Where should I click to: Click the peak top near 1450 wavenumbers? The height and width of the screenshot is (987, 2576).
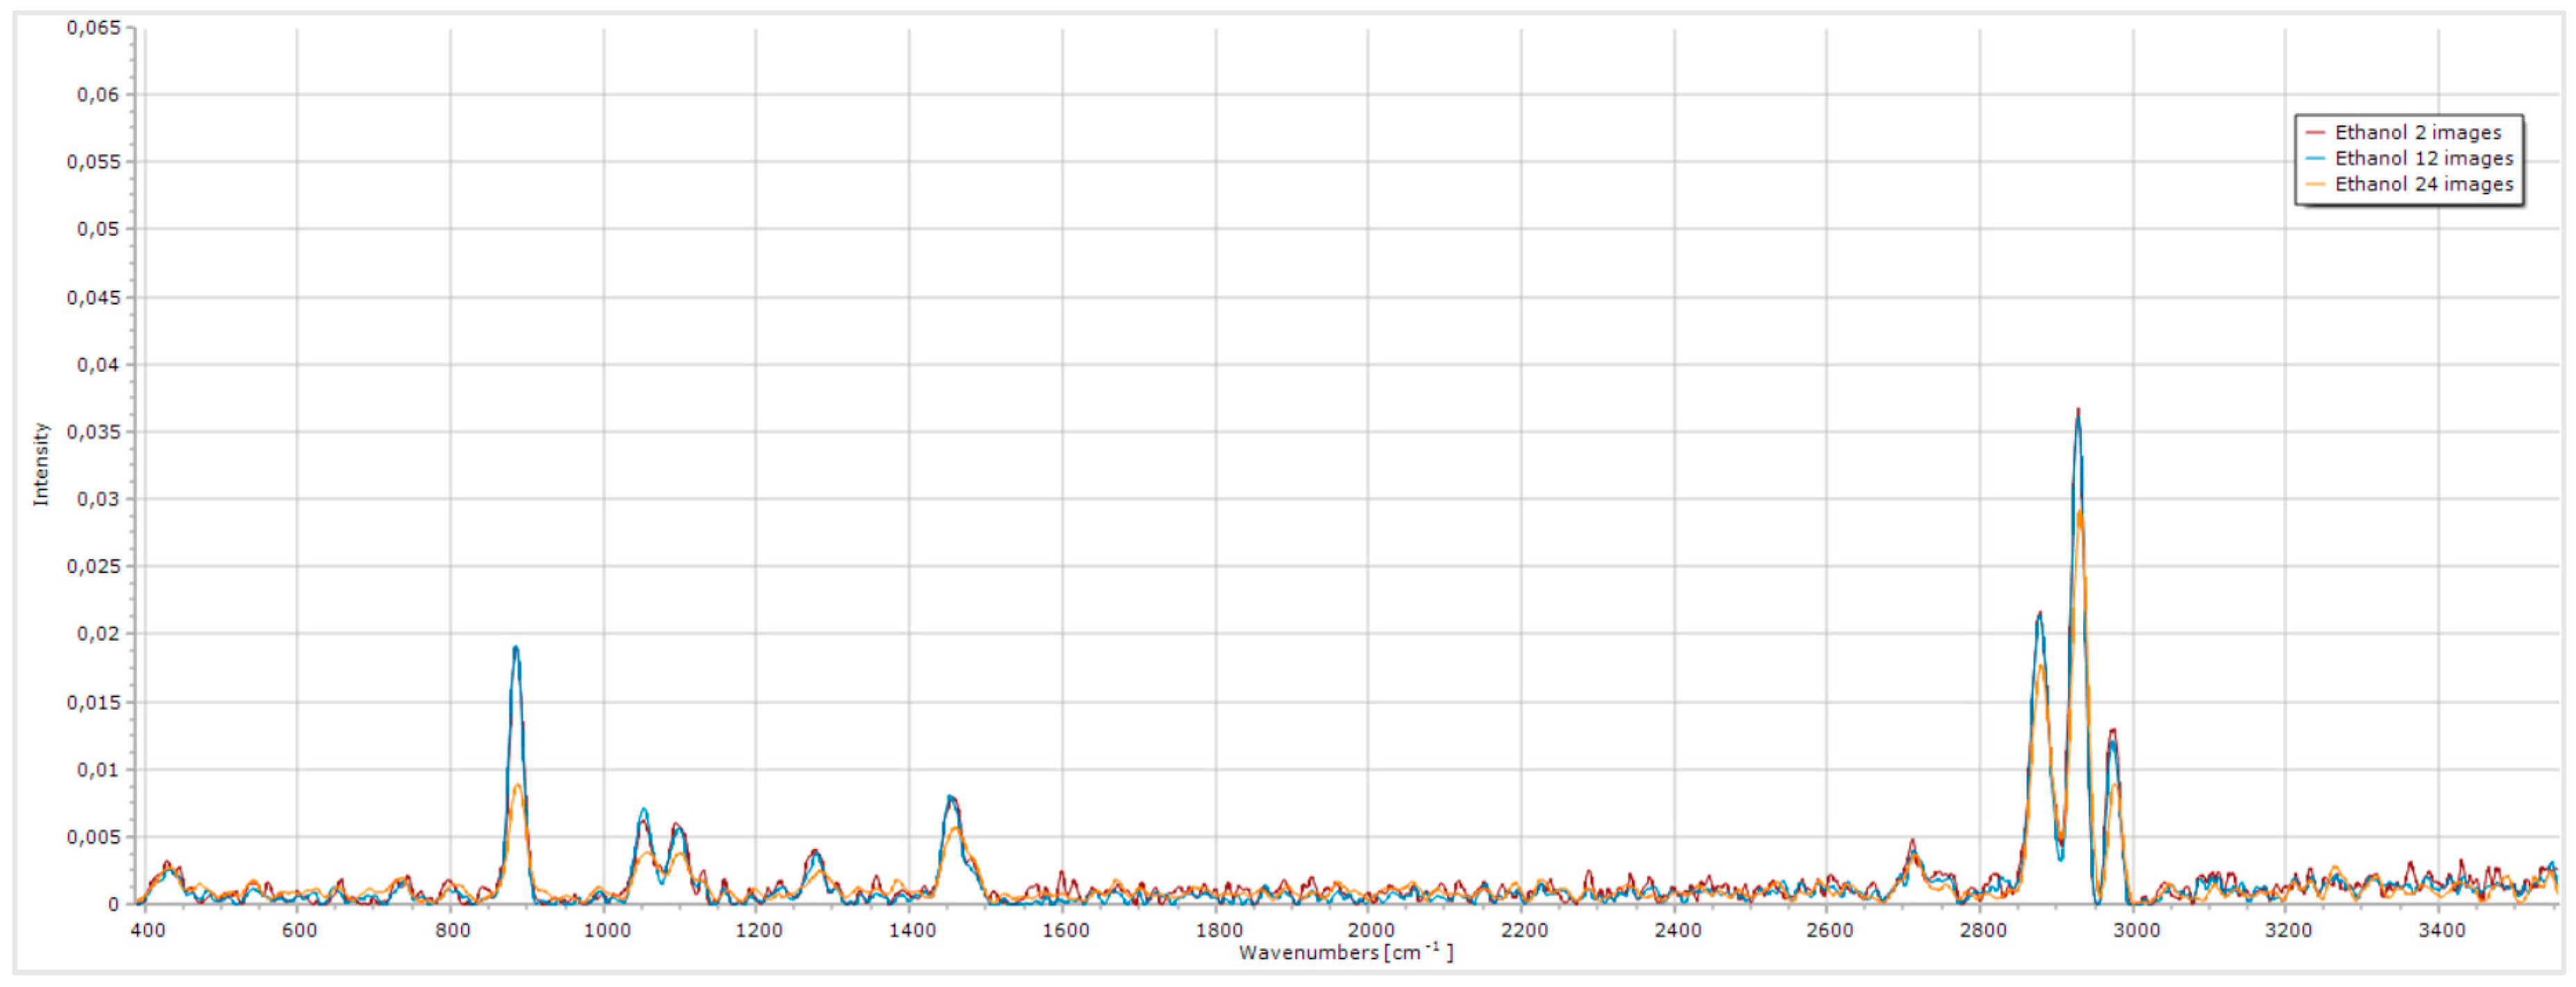click(x=951, y=798)
